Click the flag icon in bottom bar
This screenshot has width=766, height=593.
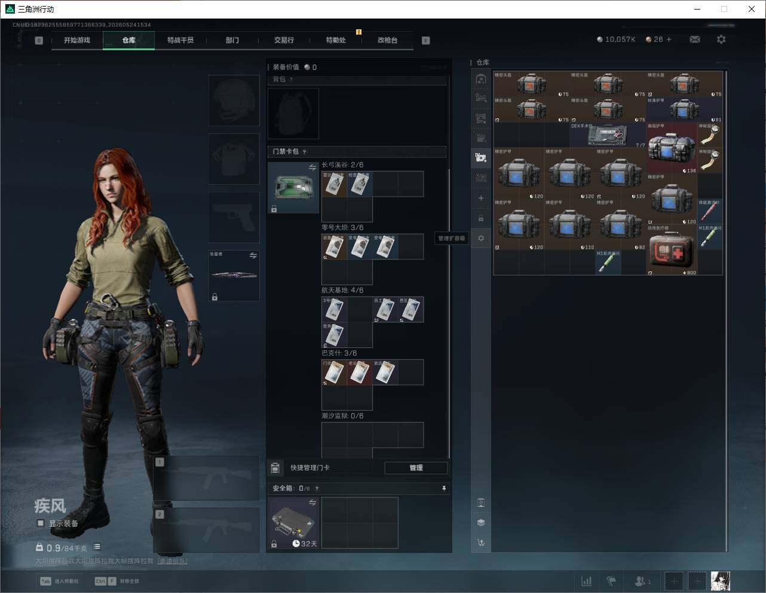click(611, 581)
